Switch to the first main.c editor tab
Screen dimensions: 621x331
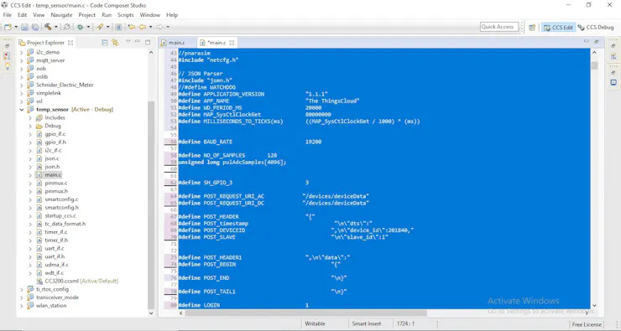click(176, 42)
